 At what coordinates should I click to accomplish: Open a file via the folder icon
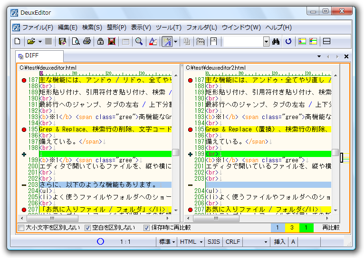point(31,41)
